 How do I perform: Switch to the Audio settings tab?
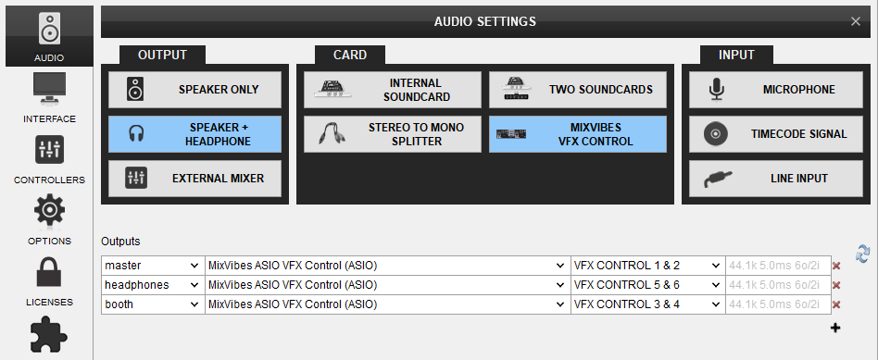coord(49,36)
